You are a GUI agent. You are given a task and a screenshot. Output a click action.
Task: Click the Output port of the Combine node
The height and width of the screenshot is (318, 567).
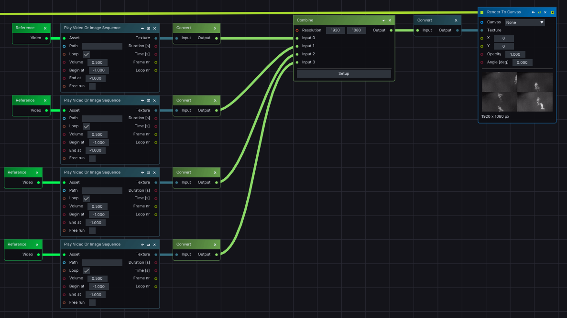coord(391,30)
